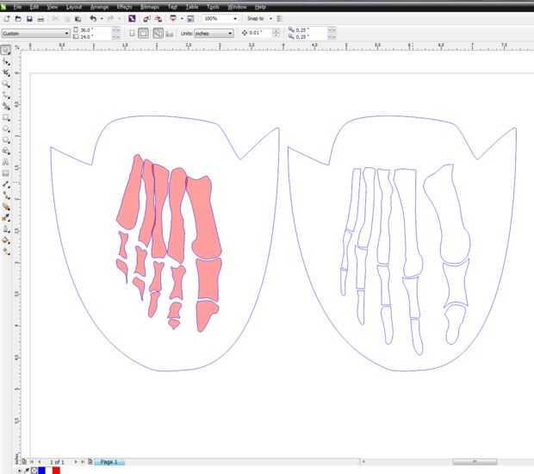This screenshot has height=474, width=534.
Task: Click the Open file icon
Action: pyautogui.click(x=18, y=19)
